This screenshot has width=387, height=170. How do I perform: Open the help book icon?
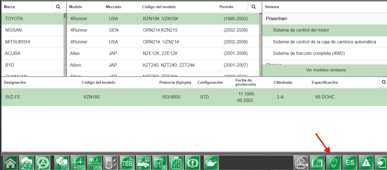point(317,162)
